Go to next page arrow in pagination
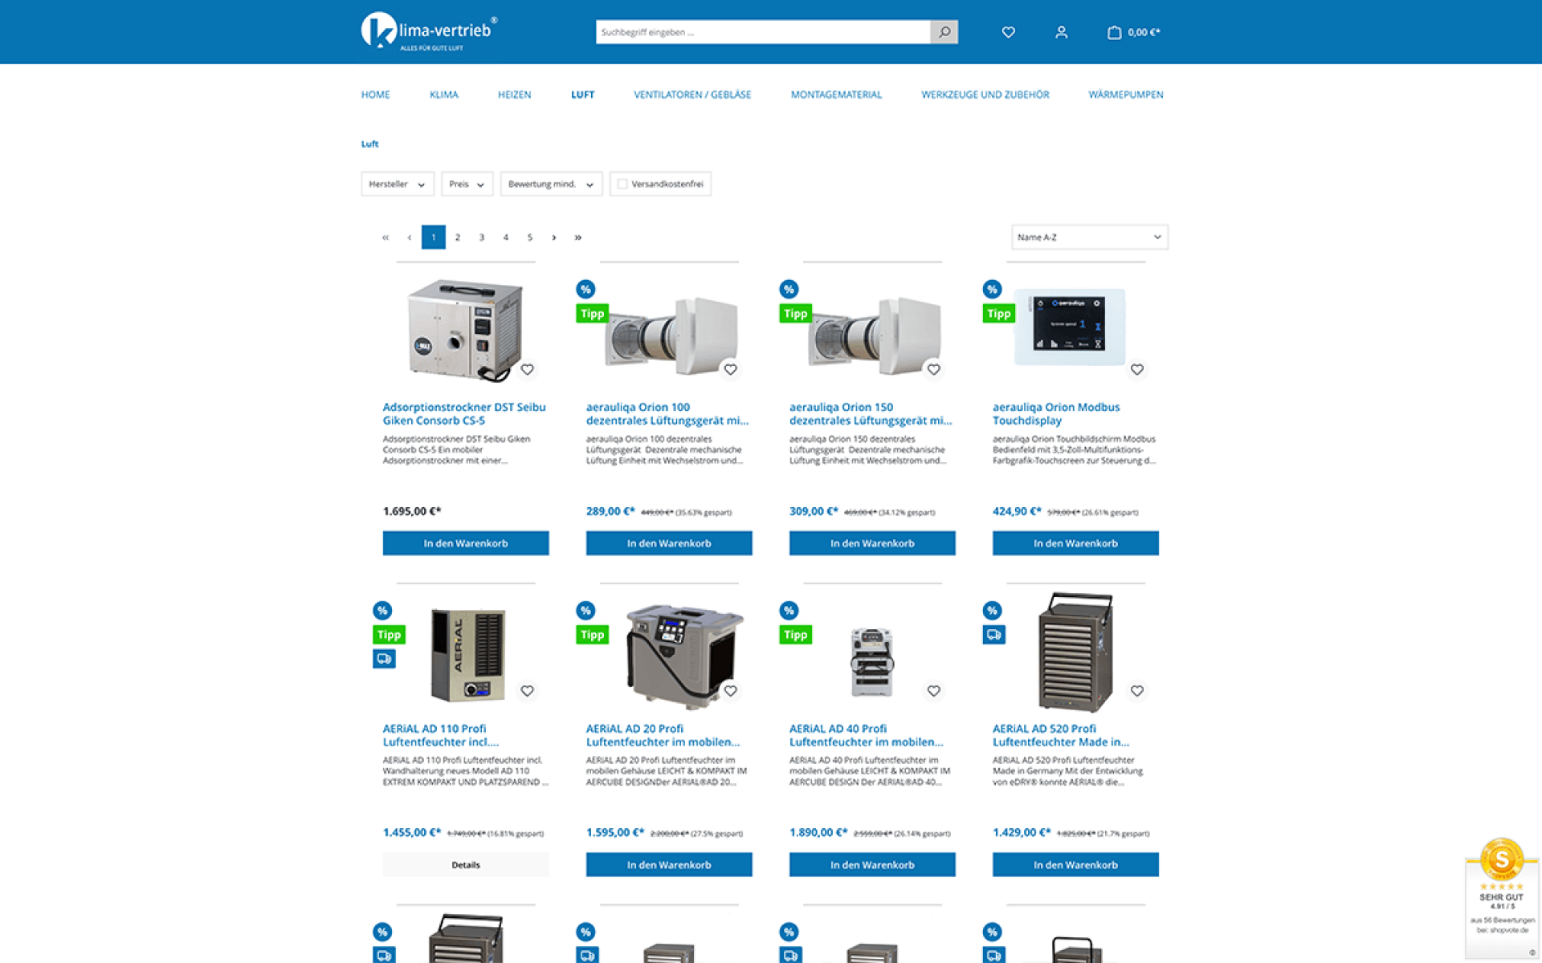Screen dimensions: 1542x963 (x=553, y=238)
